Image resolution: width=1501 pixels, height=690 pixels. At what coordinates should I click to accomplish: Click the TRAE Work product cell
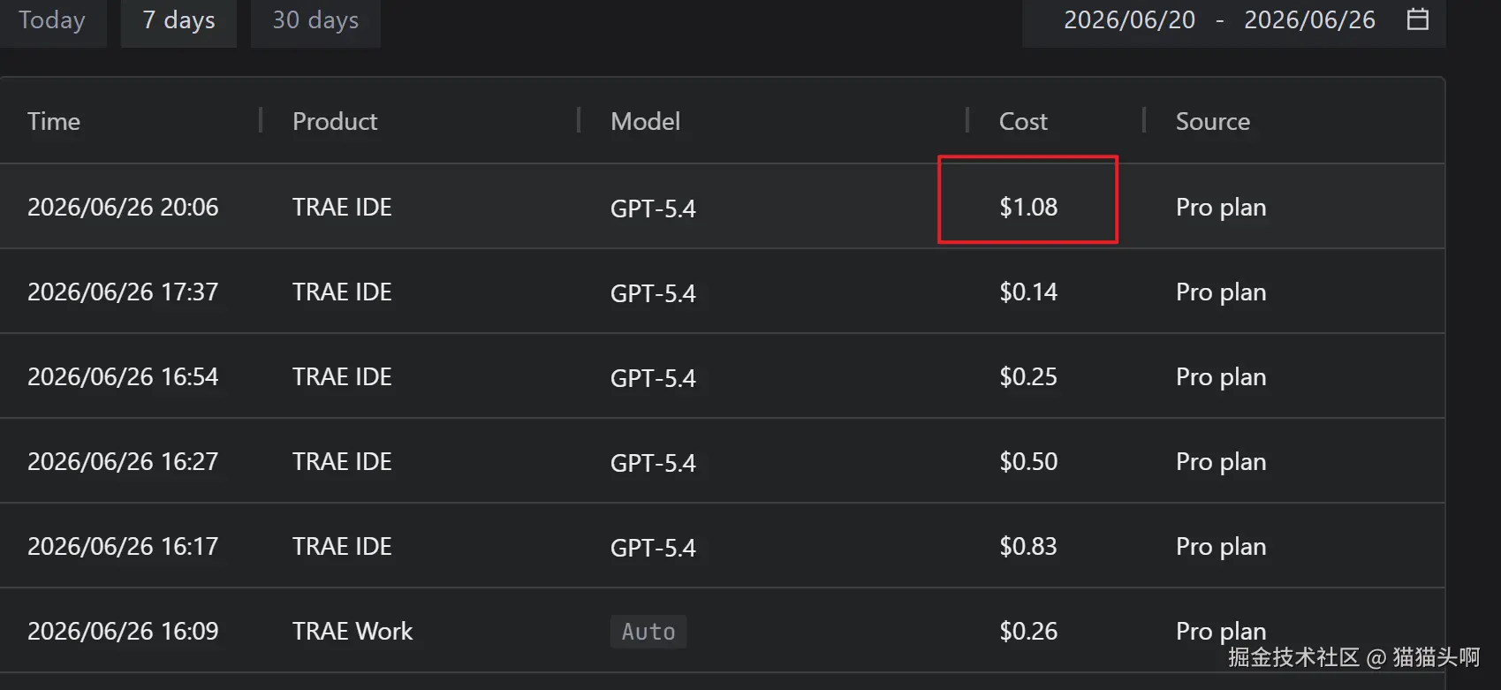tap(353, 631)
